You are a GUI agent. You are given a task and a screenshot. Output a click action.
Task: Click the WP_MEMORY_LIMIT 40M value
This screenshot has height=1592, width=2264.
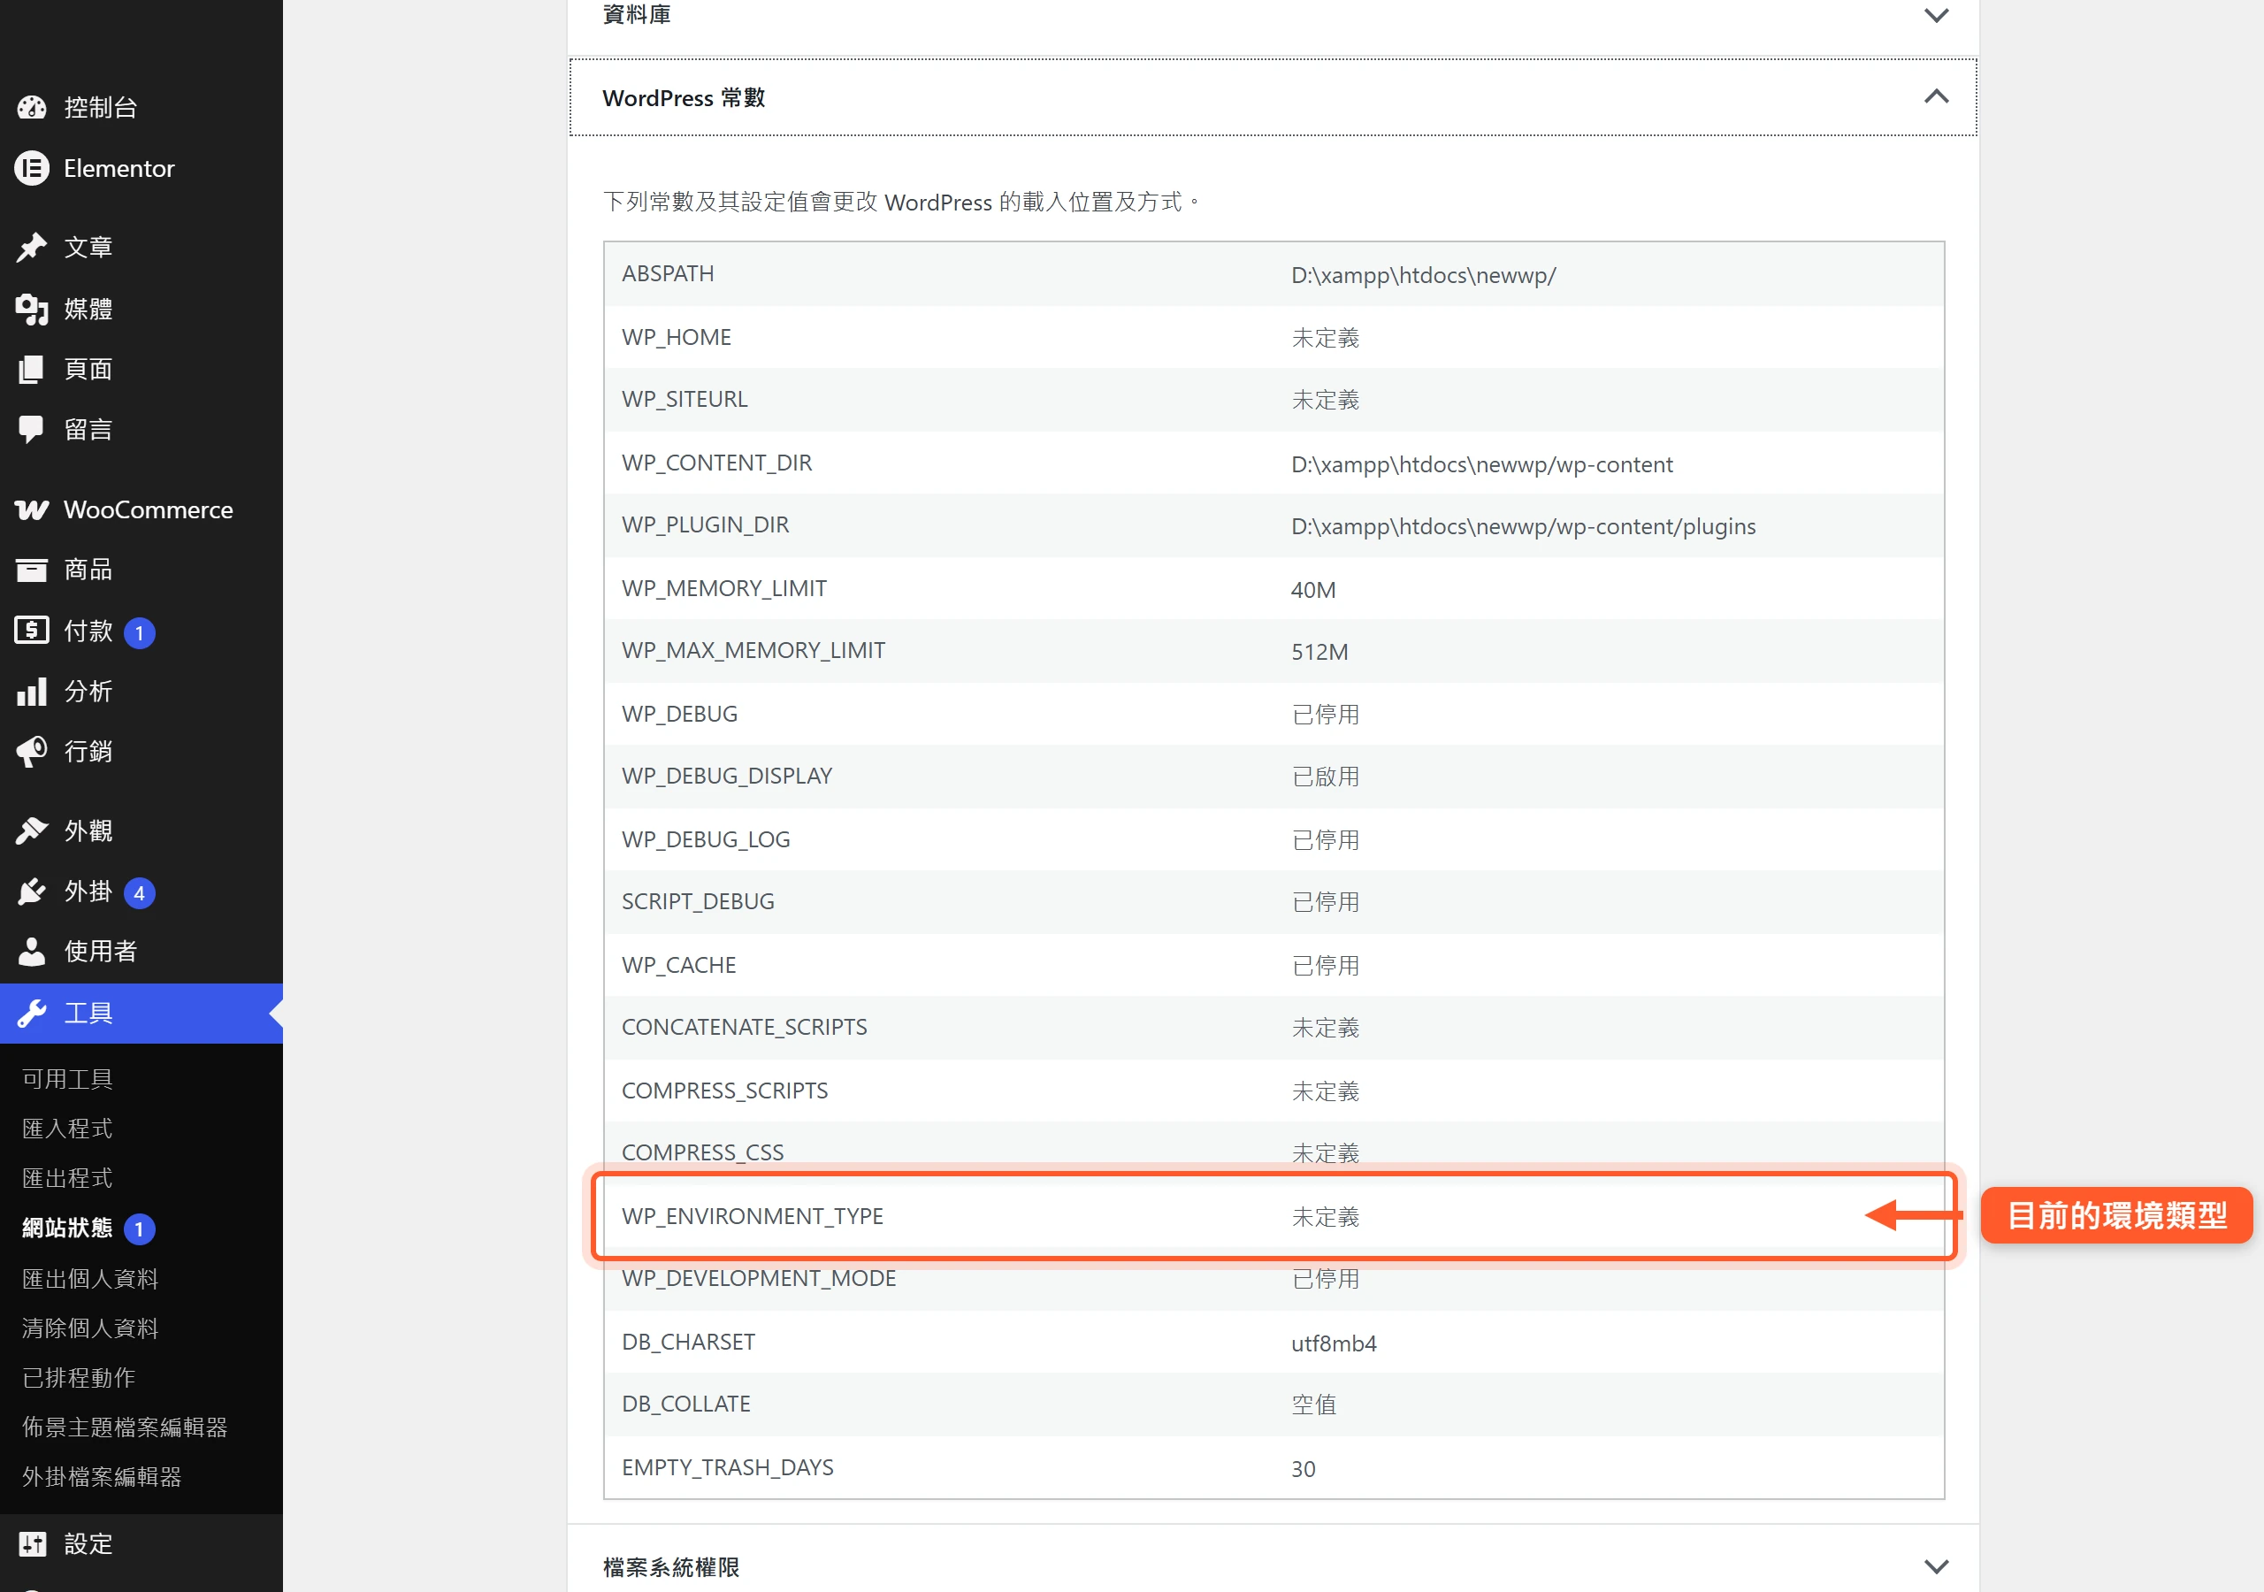point(1313,590)
